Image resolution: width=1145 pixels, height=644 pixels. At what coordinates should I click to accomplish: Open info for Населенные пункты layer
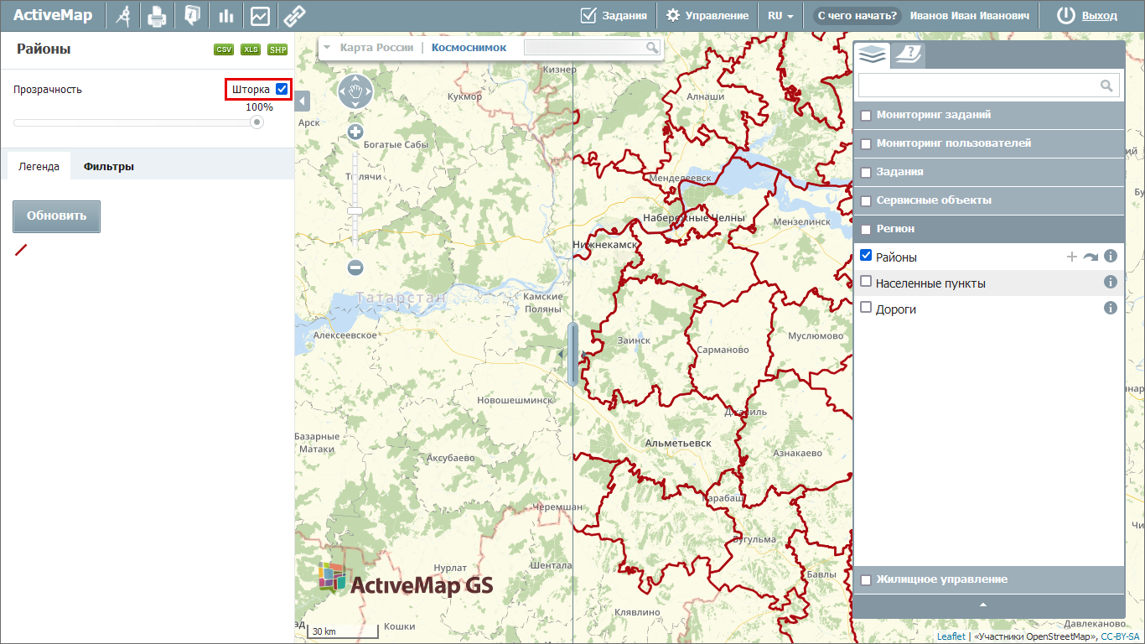coord(1111,283)
